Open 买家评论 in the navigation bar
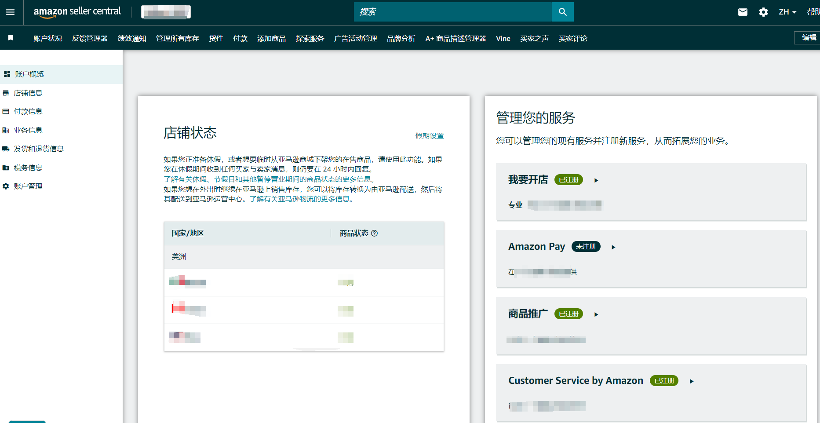 coord(573,38)
